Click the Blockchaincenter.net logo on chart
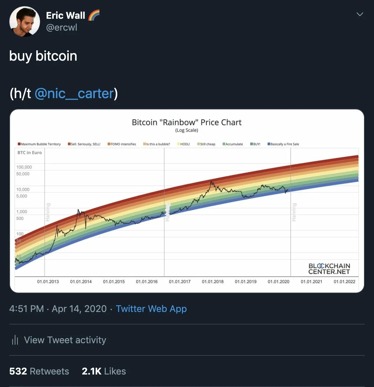The height and width of the screenshot is (387, 374). point(329,269)
